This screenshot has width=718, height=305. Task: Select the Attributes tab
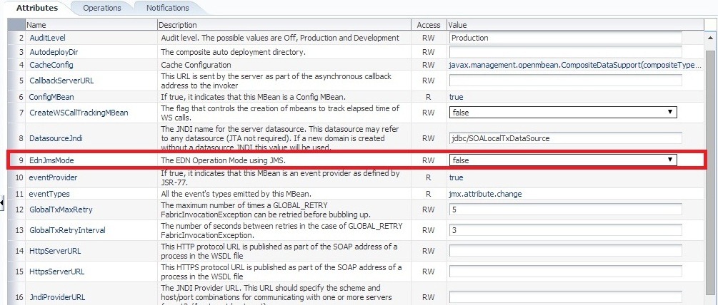coord(36,8)
